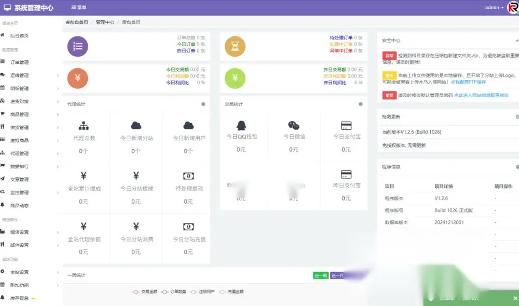The width and height of the screenshot is (519, 306).
Task: Click the user avatar logo at top right
Action: tap(513, 7)
